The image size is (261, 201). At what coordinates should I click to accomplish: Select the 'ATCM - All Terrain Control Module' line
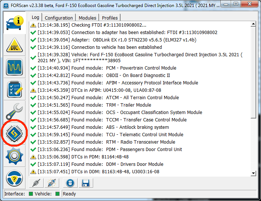(140, 97)
